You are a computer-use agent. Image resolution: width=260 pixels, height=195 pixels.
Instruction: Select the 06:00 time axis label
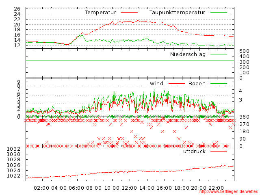point(76,188)
